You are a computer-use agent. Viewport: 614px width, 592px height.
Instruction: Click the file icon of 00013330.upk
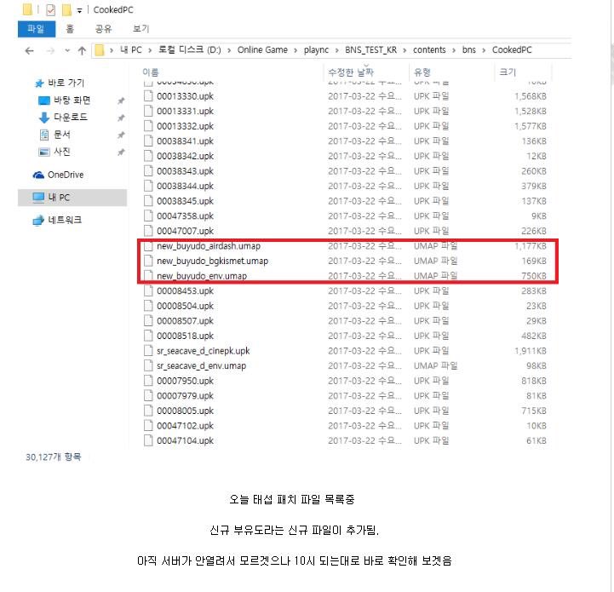148,96
